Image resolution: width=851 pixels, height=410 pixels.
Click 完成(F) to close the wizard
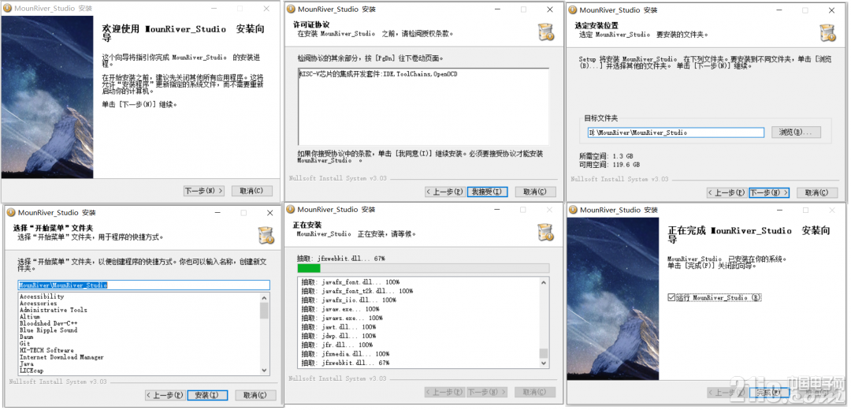pyautogui.click(x=769, y=392)
